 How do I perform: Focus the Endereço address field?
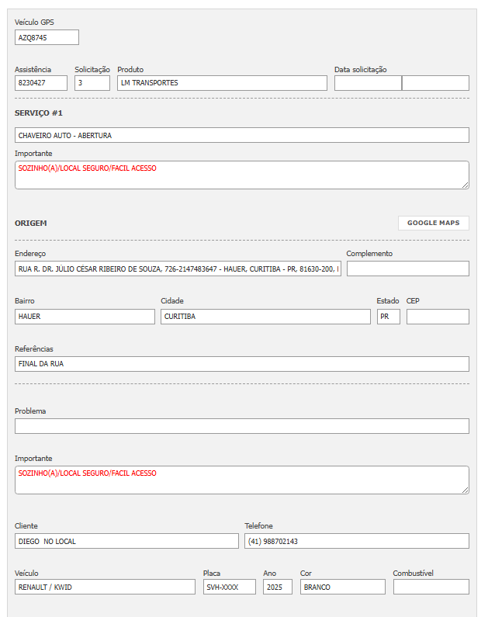[178, 269]
